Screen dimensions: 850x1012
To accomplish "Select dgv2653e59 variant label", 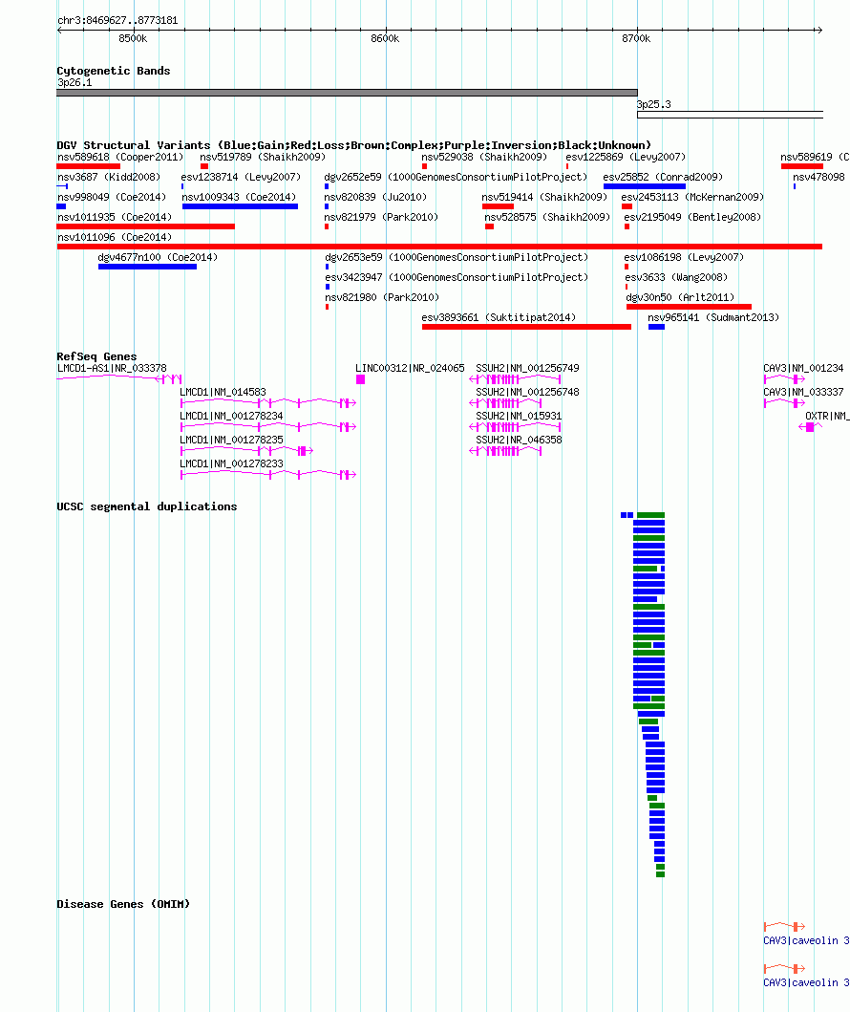I will [457, 257].
